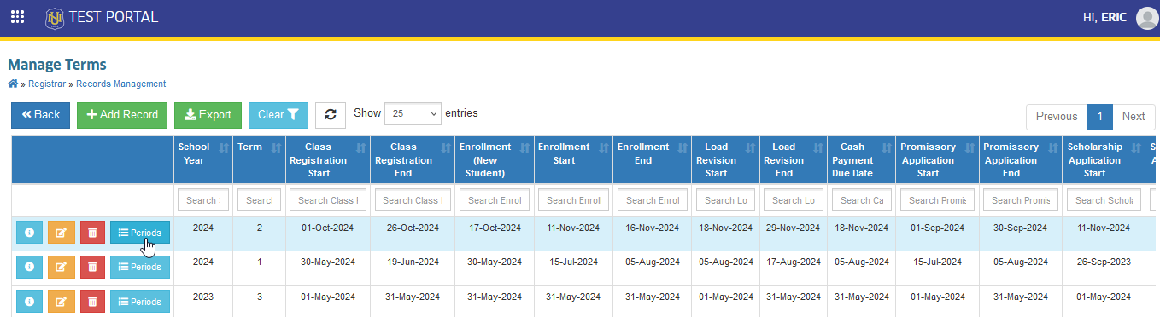Edit the 2024 term 1 record

tap(61, 267)
